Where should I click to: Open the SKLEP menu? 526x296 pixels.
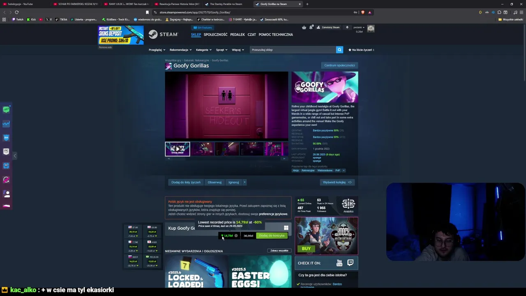(x=196, y=35)
